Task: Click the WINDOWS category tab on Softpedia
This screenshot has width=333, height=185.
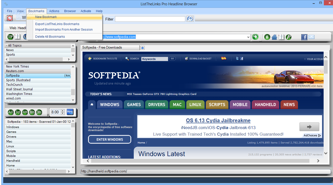Action: (x=110, y=105)
